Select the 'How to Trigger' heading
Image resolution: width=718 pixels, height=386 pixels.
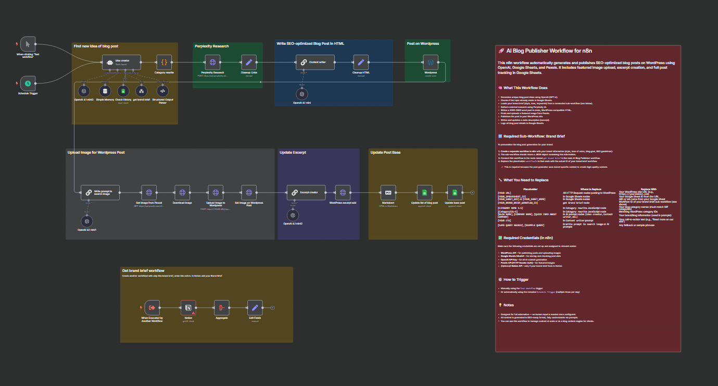514,280
